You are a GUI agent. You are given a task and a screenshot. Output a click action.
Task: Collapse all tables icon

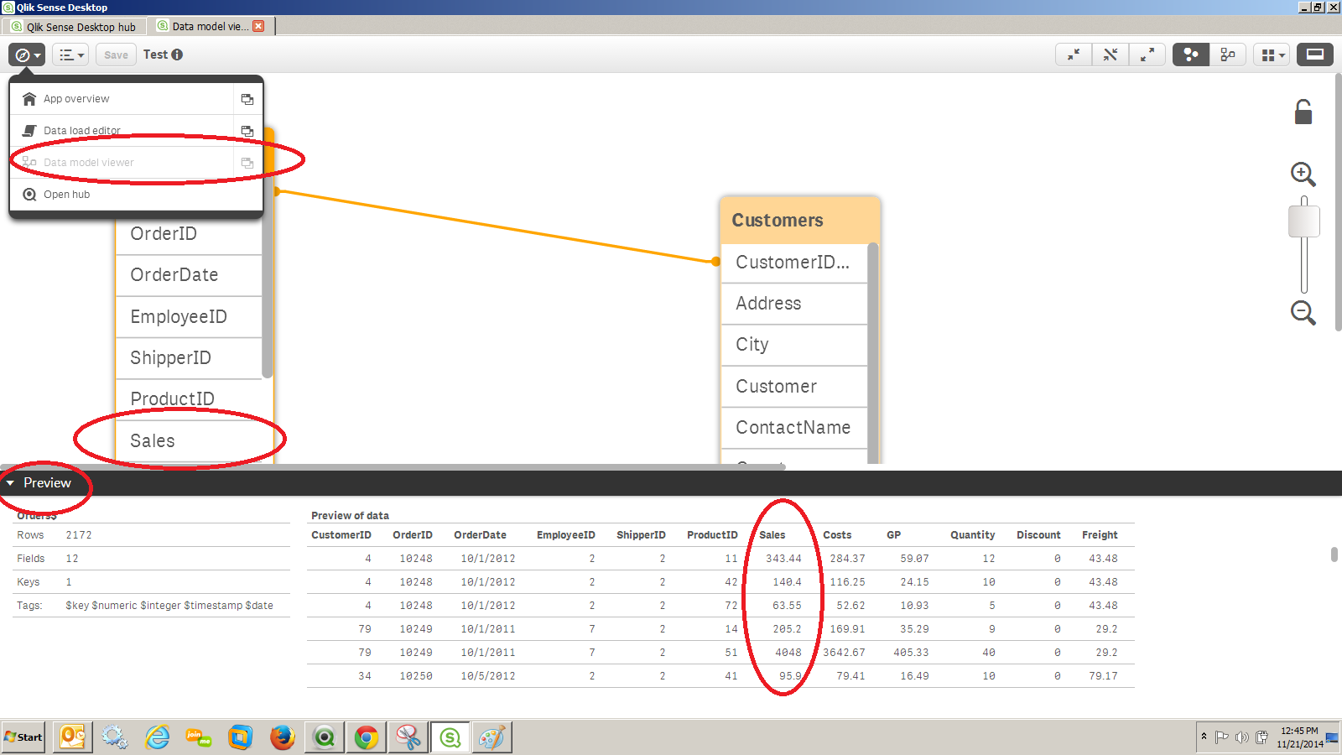pyautogui.click(x=1074, y=55)
